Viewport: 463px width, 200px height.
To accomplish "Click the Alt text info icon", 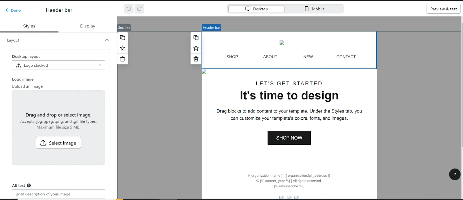I will (29, 186).
